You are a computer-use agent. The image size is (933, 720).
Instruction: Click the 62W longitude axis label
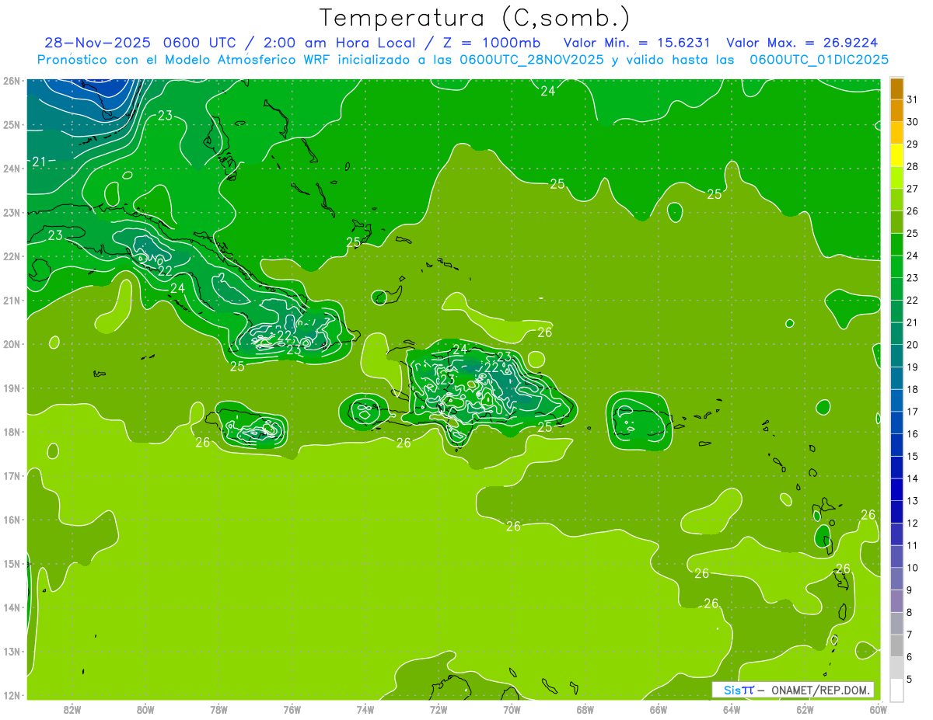coord(805,709)
